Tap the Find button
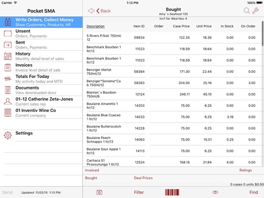This screenshot has width=264, height=198. 253,192
